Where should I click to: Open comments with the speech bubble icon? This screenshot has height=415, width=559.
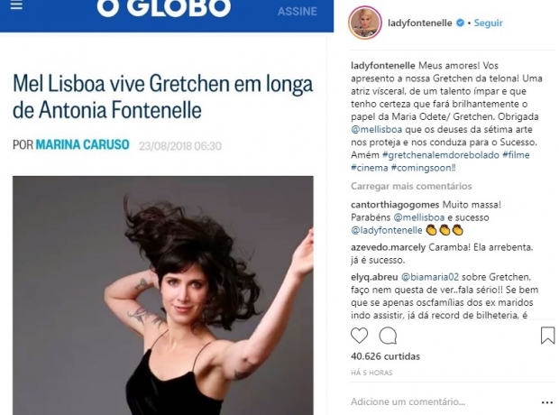(x=388, y=336)
